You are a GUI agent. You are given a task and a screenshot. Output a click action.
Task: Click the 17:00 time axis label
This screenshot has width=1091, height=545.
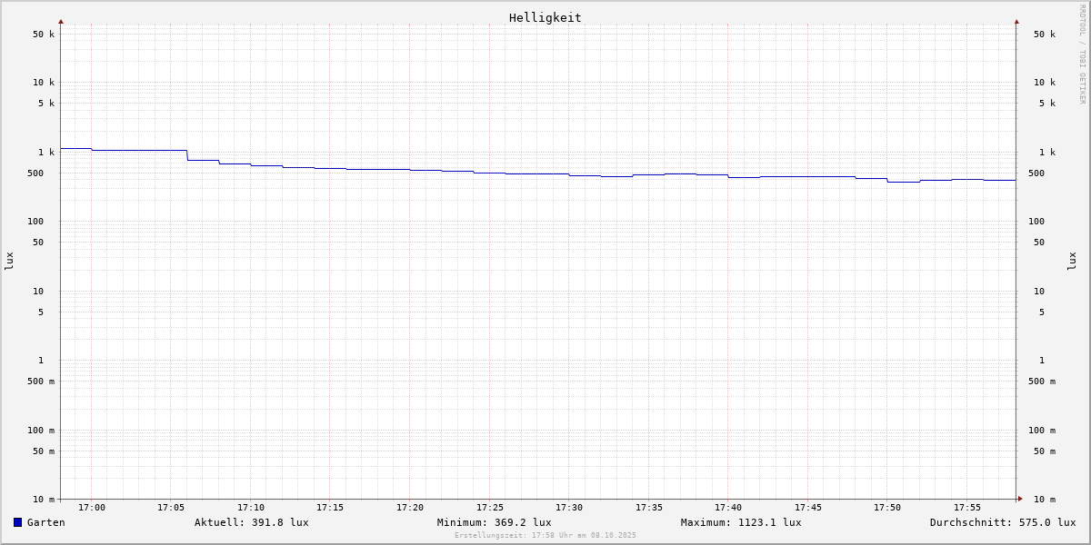coord(92,508)
